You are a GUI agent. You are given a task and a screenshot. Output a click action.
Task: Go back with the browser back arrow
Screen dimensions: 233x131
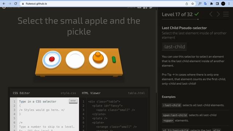click(4, 4)
